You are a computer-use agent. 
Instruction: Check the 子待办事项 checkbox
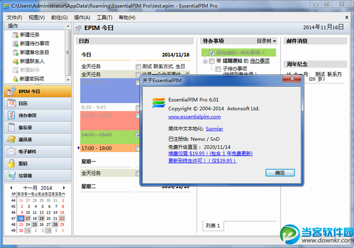point(218,69)
